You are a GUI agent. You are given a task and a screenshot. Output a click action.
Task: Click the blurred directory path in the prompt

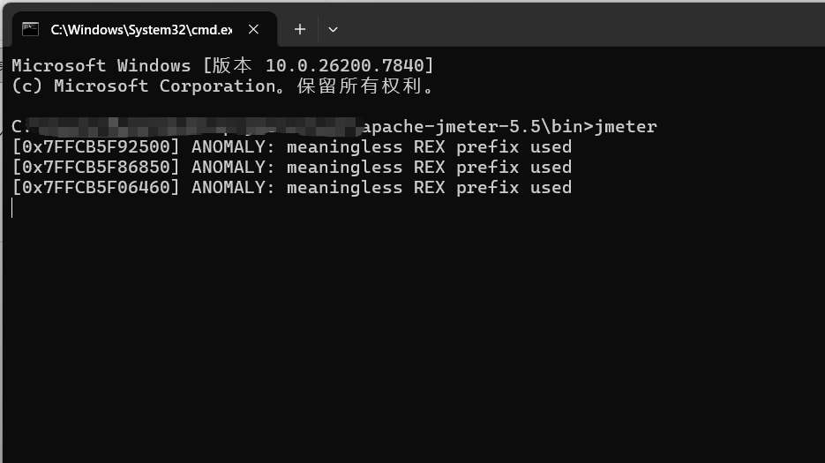pyautogui.click(x=194, y=126)
